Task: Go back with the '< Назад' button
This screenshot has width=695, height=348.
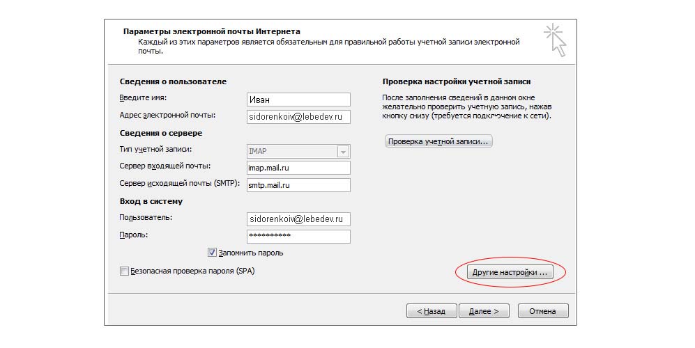Action: click(431, 311)
